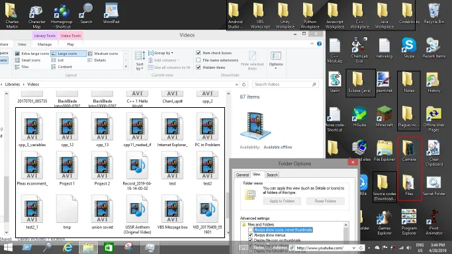
Task: Check Always show icons, never thumbnails
Action: (251, 230)
